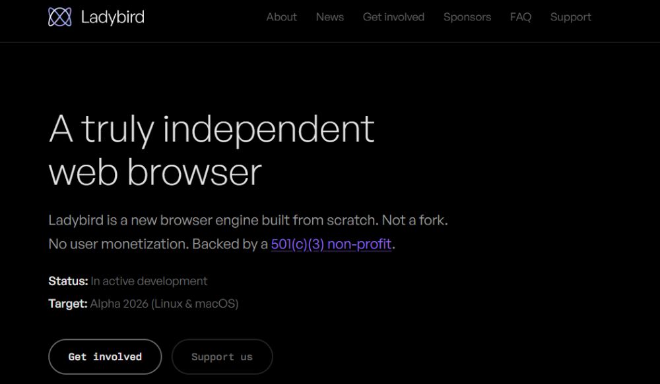Click the Ladybird logo icon
The height and width of the screenshot is (384, 660).
point(60,17)
